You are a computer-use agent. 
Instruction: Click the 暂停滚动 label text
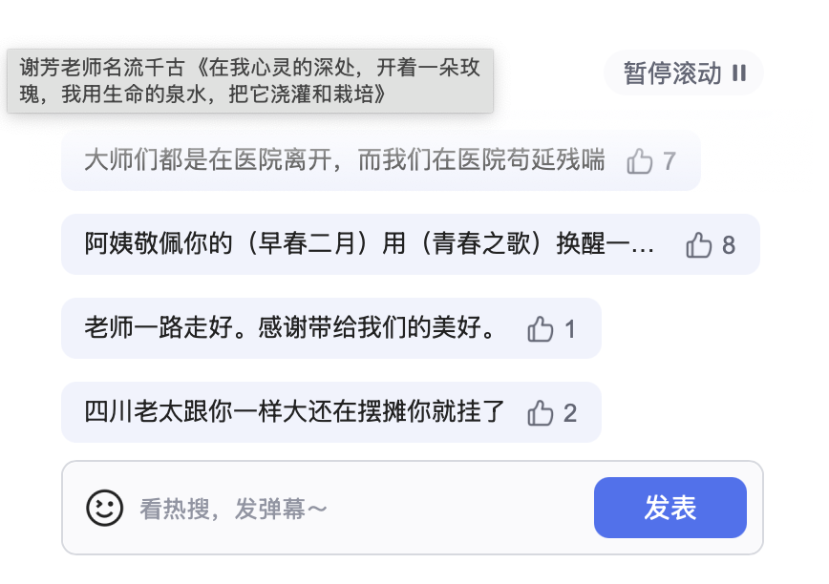click(672, 73)
